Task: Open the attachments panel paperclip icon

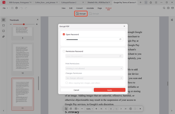Action: [x=3, y=37]
